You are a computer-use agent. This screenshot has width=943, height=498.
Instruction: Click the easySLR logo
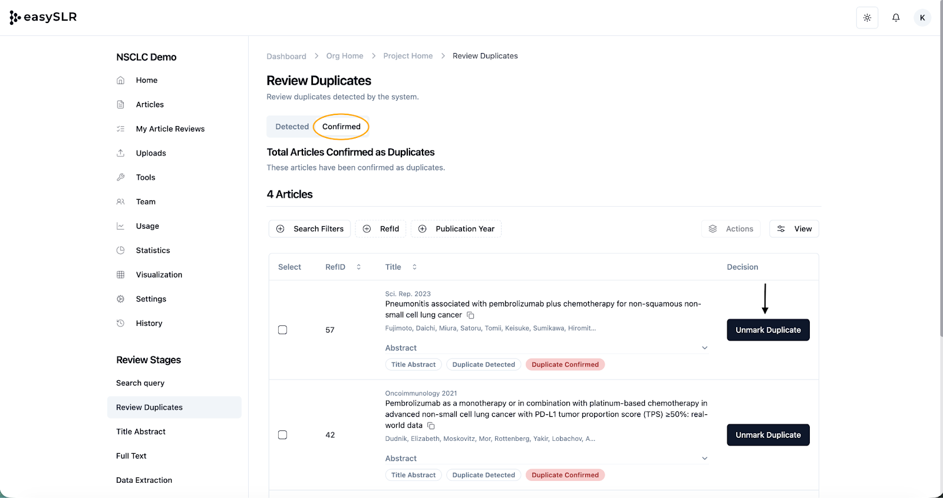click(x=44, y=17)
